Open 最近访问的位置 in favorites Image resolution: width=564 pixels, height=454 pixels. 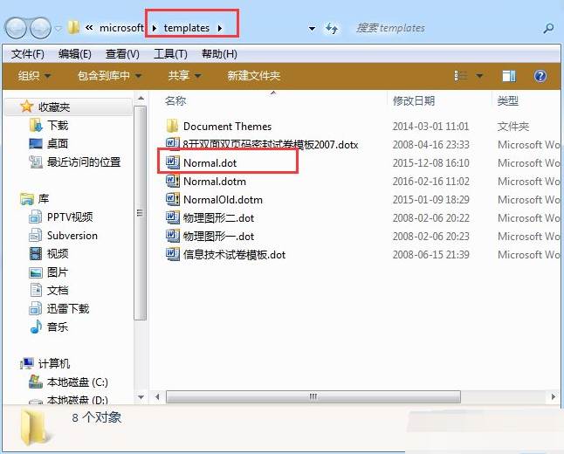point(84,162)
